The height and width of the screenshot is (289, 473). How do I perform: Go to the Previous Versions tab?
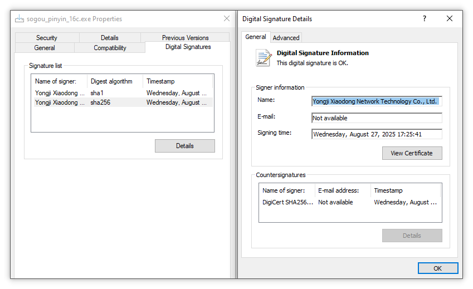(x=185, y=38)
